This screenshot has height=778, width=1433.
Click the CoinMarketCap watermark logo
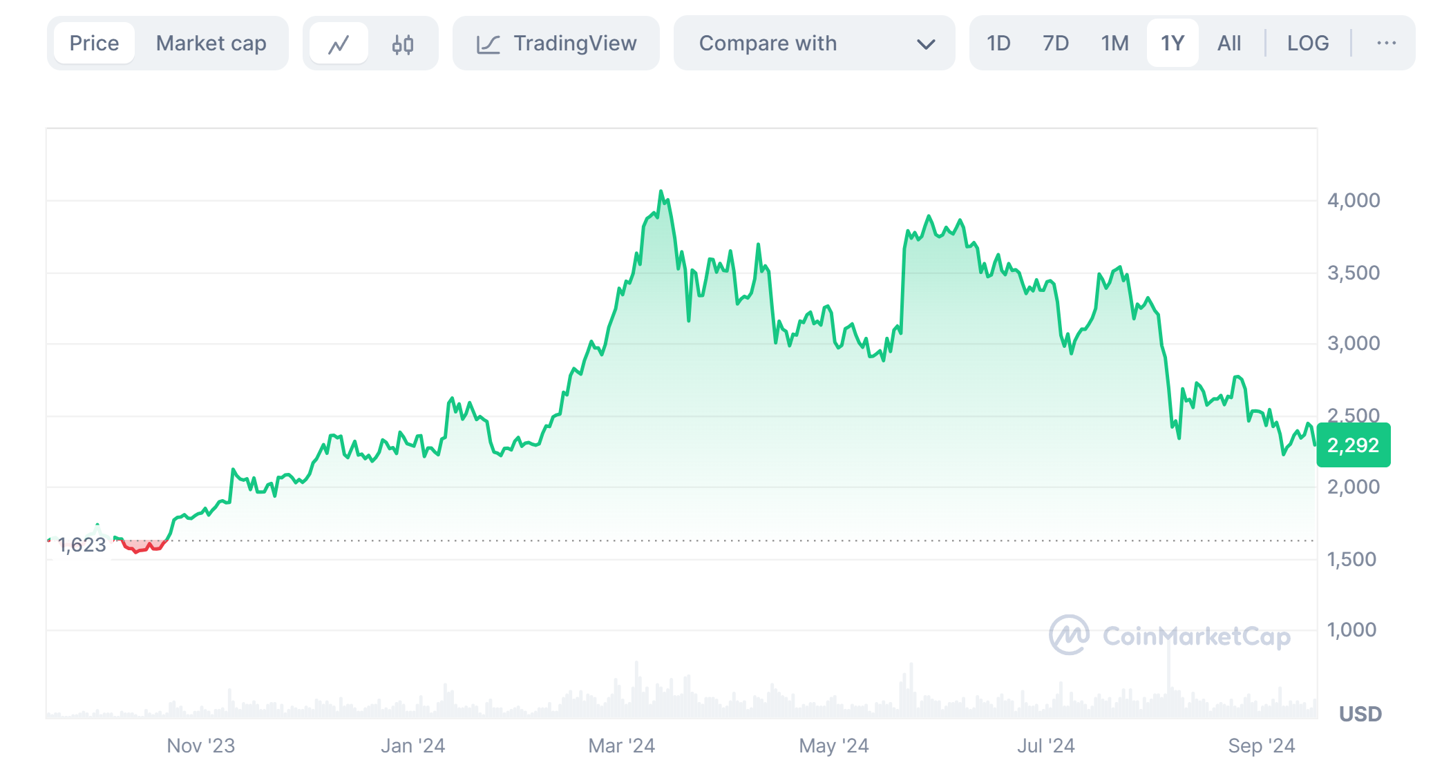coord(1069,635)
